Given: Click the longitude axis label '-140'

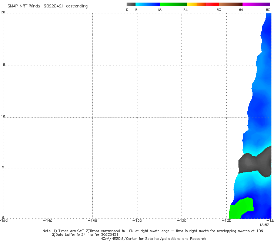Looking at the screenshot, I should pyautogui.click(x=92, y=221).
